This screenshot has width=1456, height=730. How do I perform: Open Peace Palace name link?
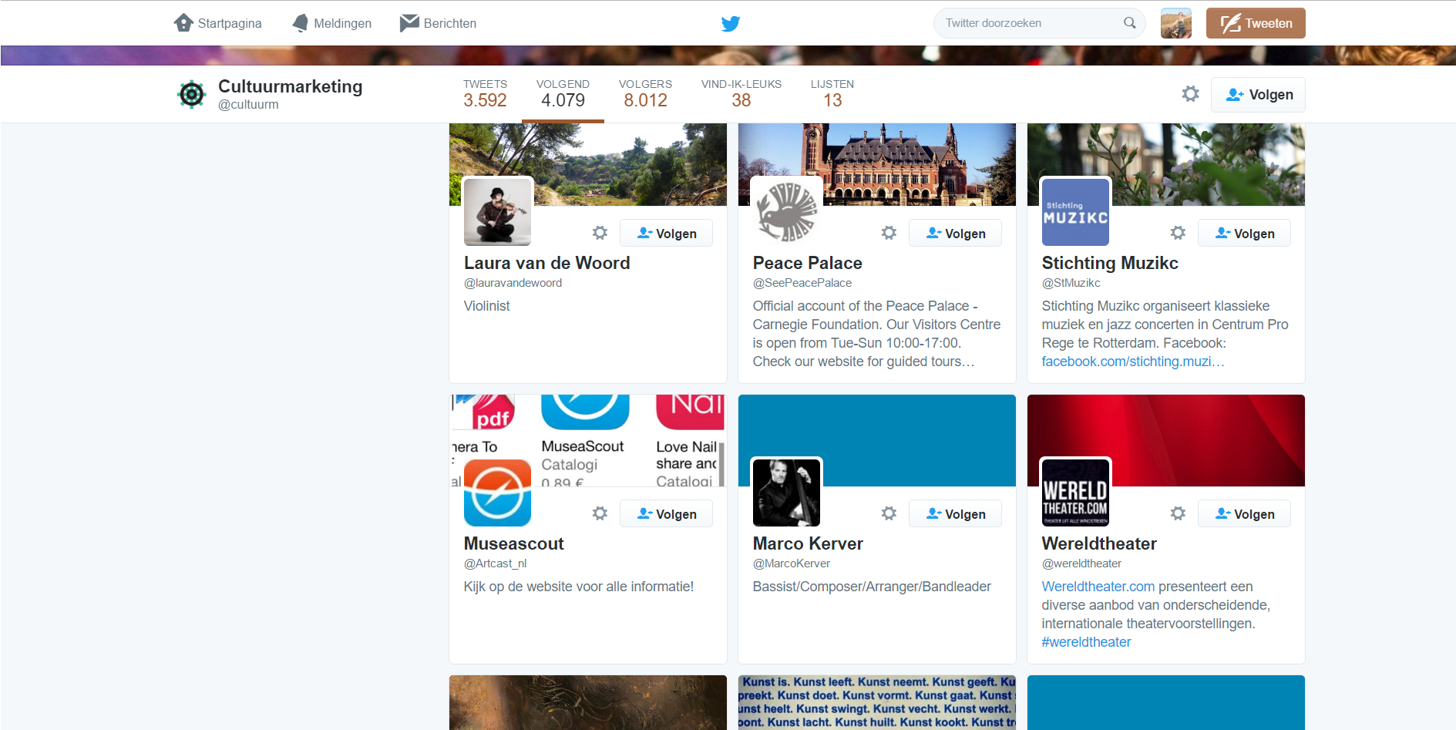coord(807,263)
